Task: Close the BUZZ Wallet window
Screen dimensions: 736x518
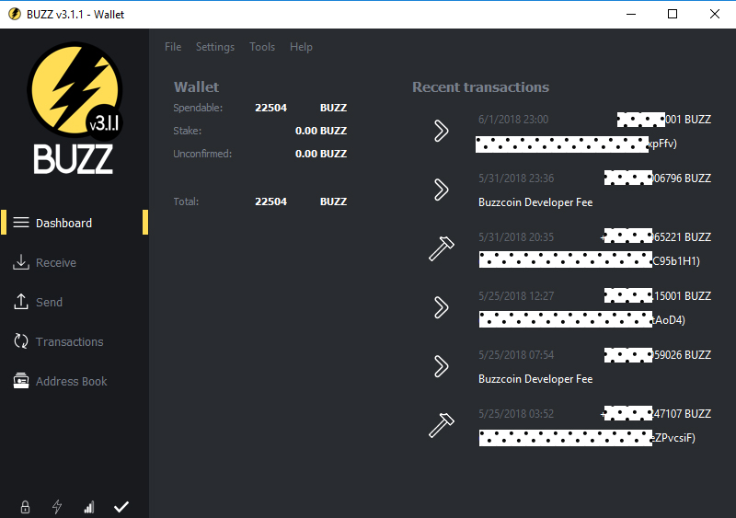Action: 715,14
